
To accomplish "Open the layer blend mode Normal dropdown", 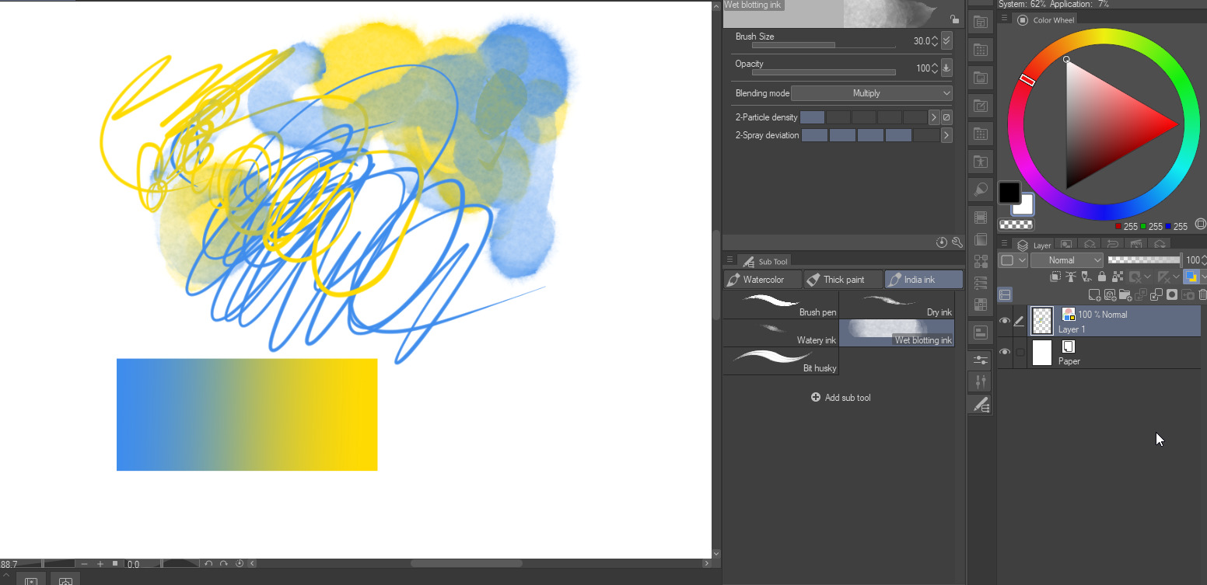I will coord(1067,260).
